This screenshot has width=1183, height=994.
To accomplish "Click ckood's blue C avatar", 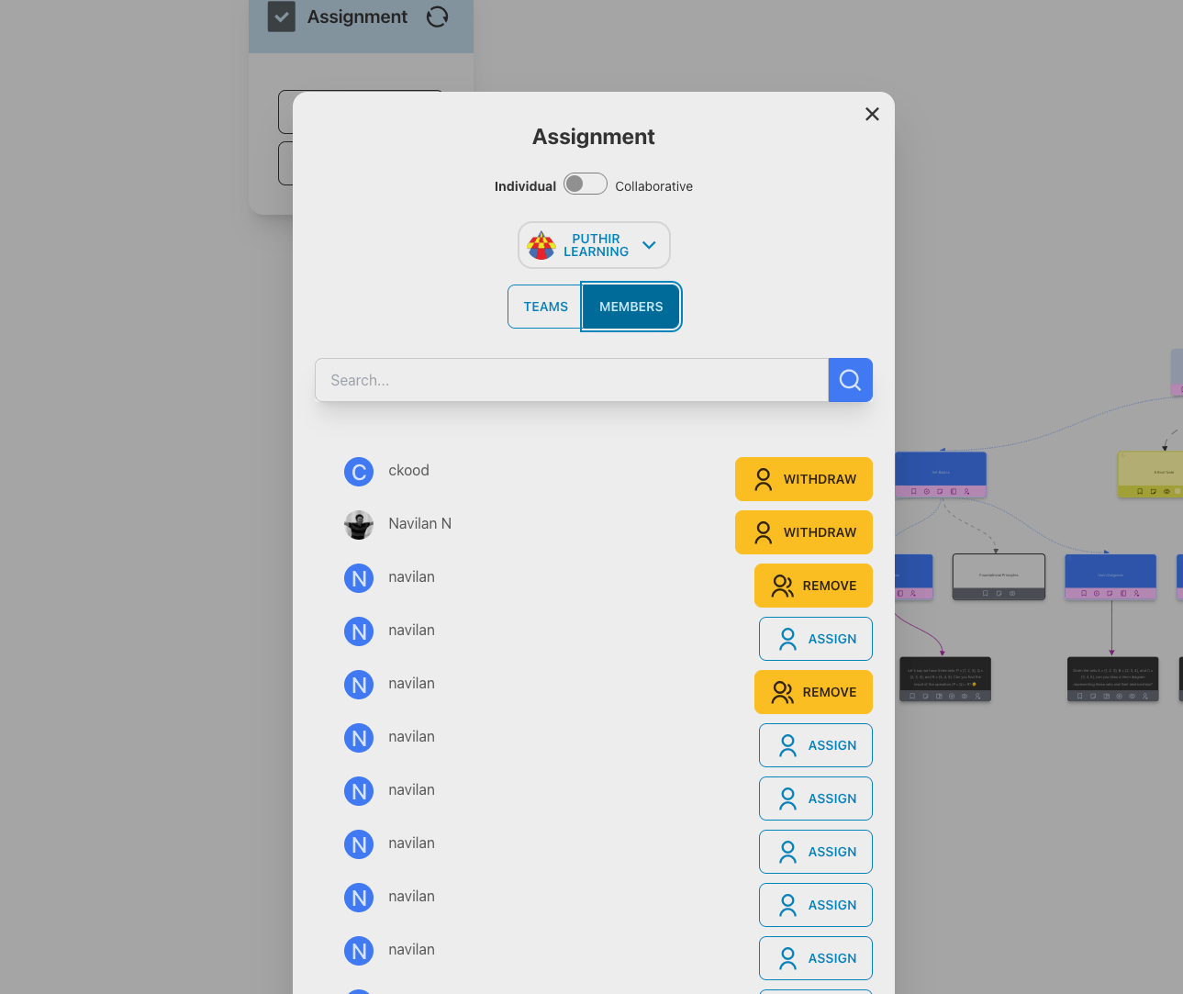I will [359, 472].
